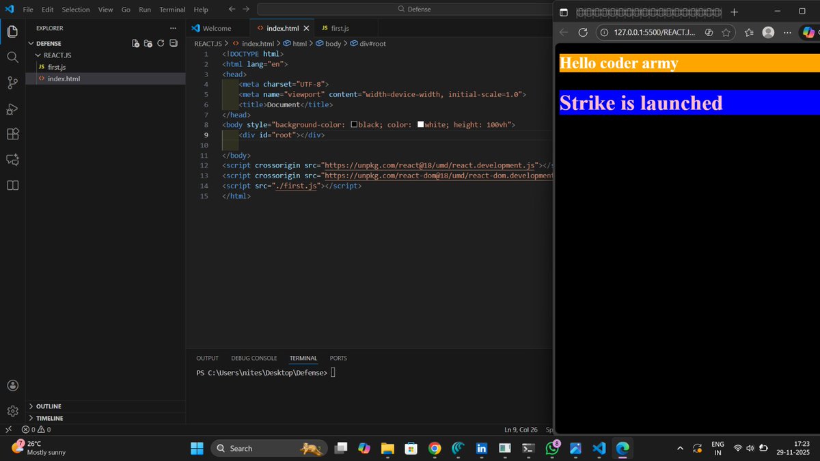Select index.html in Explorer tree
820x461 pixels.
106,79
